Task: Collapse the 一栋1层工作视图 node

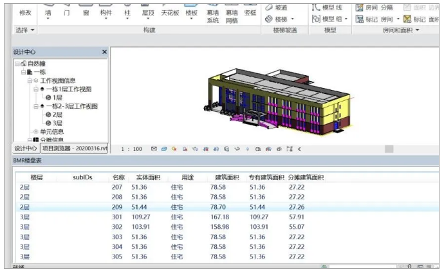Action: point(36,89)
